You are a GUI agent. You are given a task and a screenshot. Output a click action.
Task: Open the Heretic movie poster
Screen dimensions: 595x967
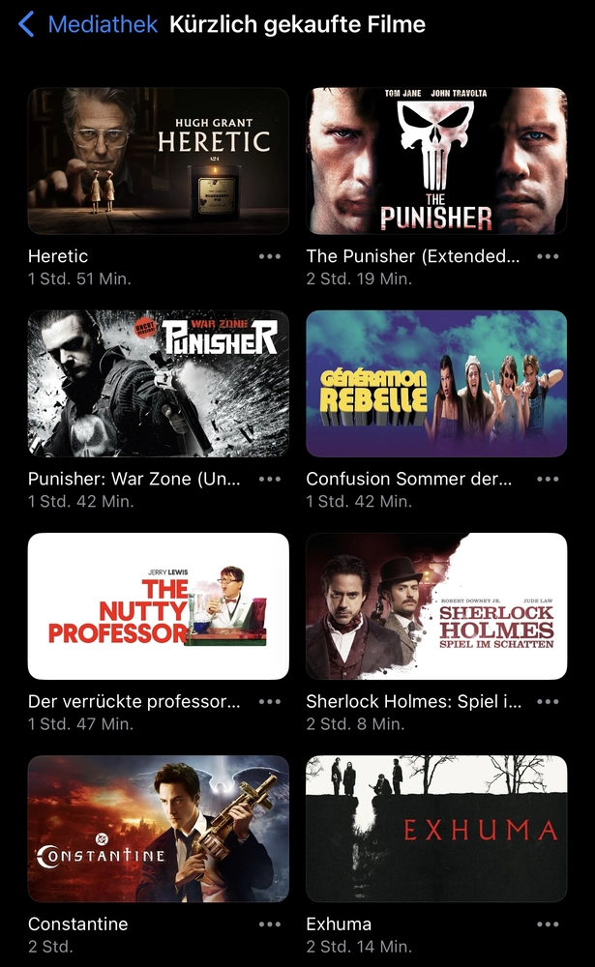(158, 161)
